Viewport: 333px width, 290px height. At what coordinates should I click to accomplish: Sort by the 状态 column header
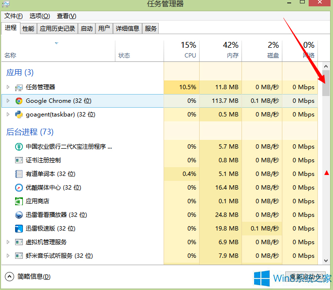click(139, 51)
